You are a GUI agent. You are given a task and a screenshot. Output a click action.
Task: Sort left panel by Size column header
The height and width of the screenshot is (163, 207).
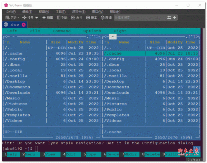point(55,42)
